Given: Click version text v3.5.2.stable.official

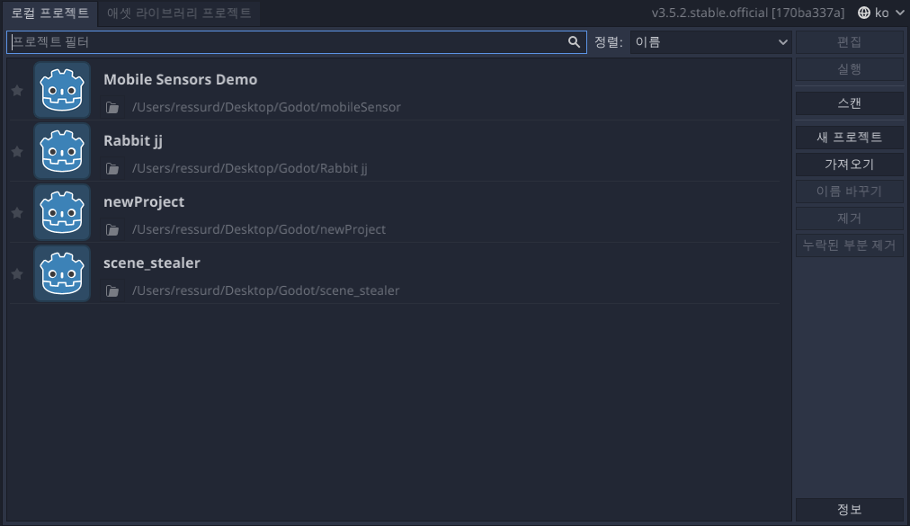Looking at the screenshot, I should 747,13.
